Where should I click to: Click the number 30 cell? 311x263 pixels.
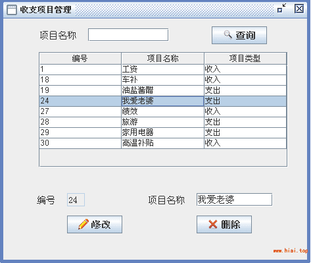click(x=80, y=143)
